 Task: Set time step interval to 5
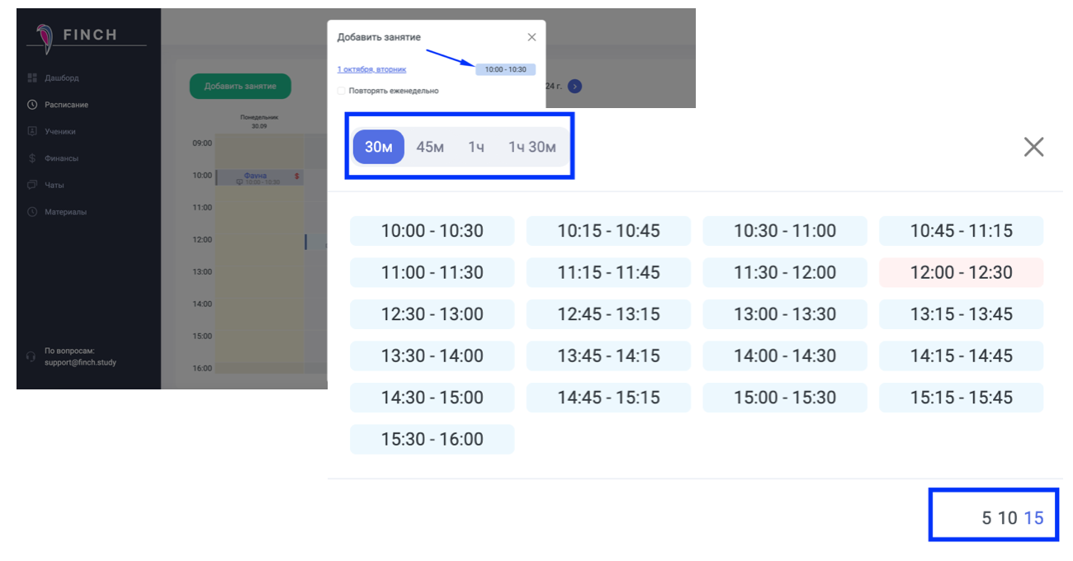coord(986,518)
